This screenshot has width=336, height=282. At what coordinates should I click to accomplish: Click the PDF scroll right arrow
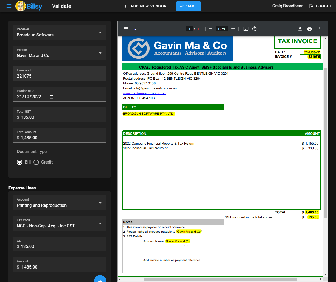pos(321,279)
